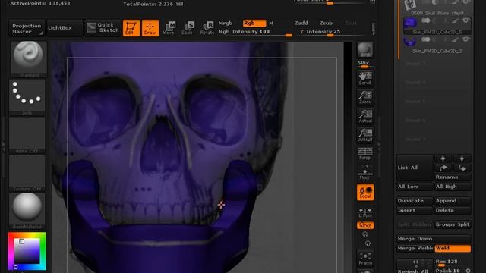The height and width of the screenshot is (273, 486).
Task: Click select-down arrow for subtools
Action: click(462, 158)
